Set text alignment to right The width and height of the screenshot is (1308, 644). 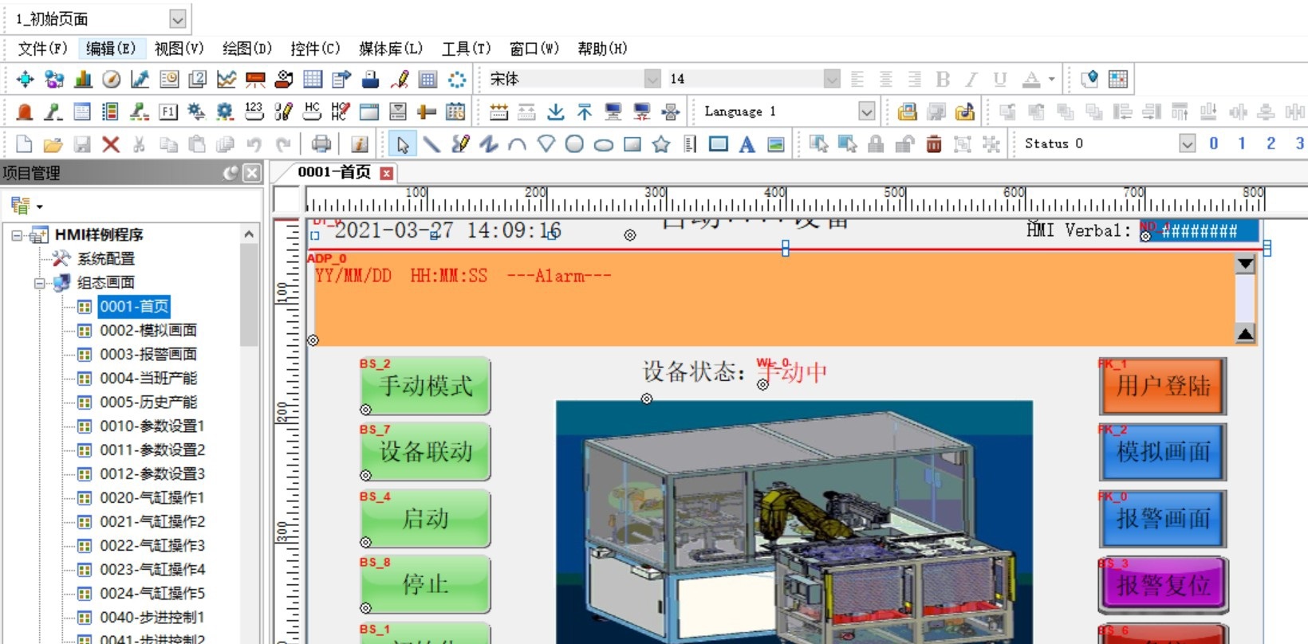point(915,79)
